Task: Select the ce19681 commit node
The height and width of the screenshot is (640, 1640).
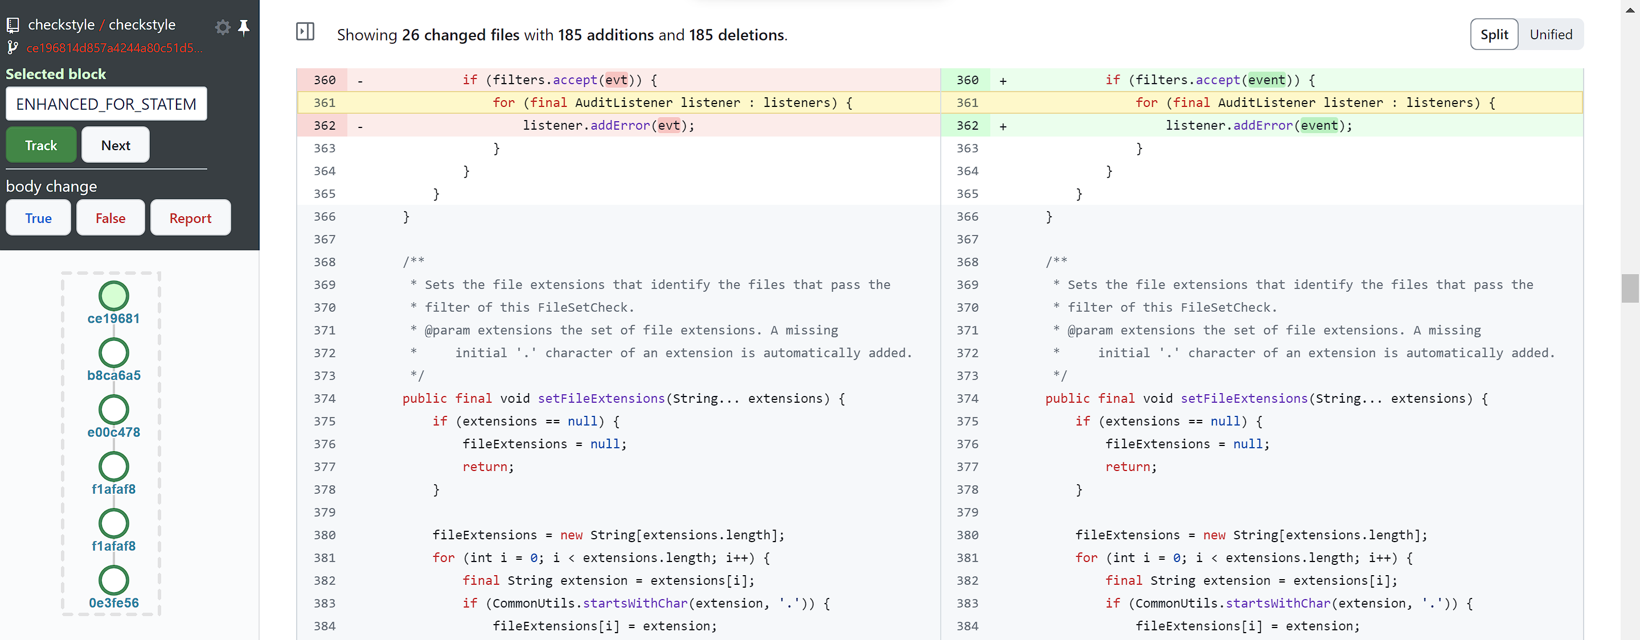Action: click(x=113, y=296)
